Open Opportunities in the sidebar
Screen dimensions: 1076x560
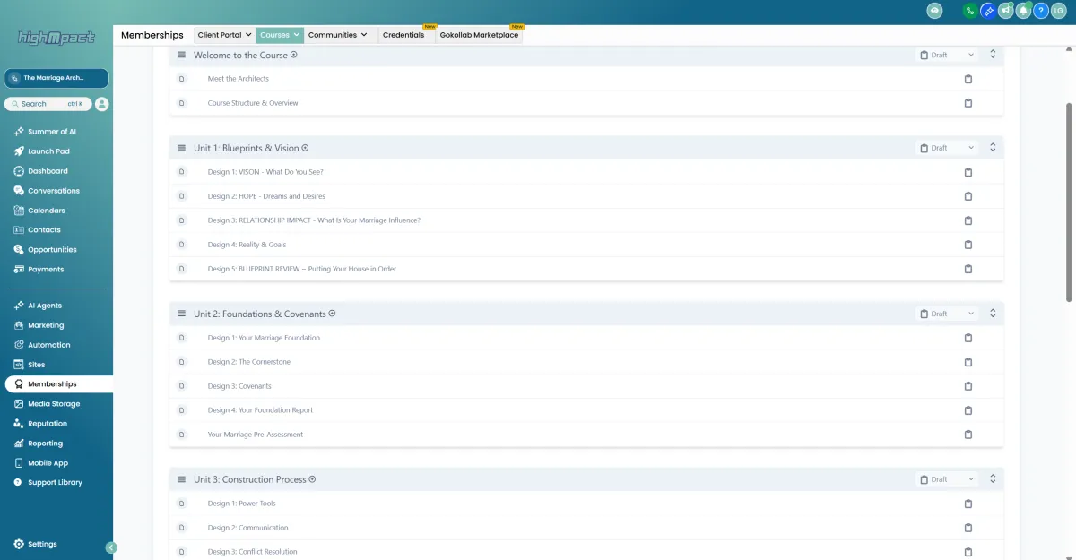52,250
